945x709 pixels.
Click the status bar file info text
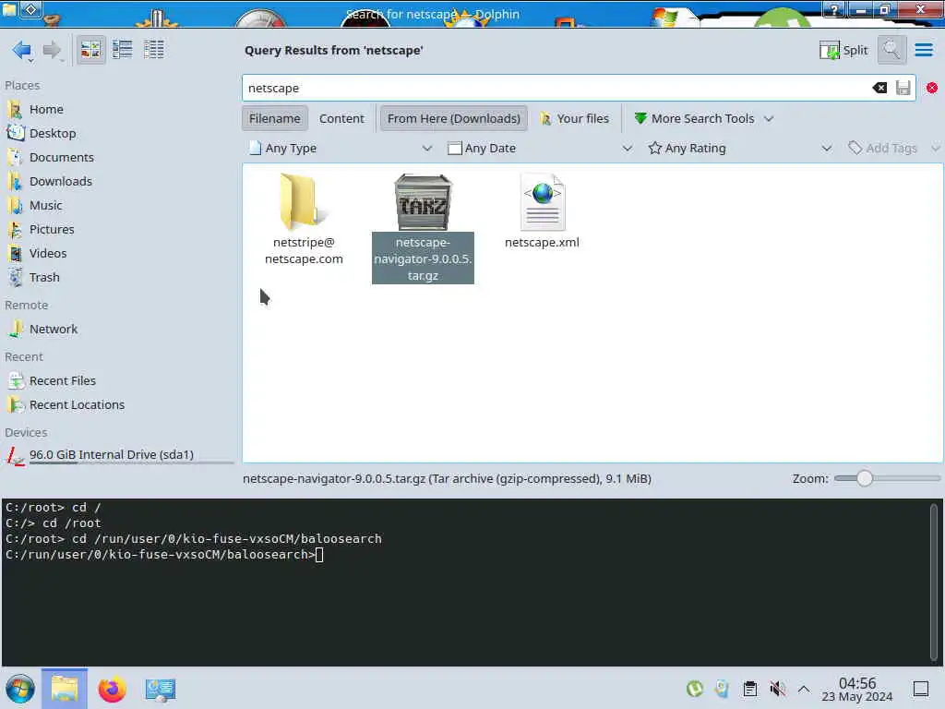(448, 479)
